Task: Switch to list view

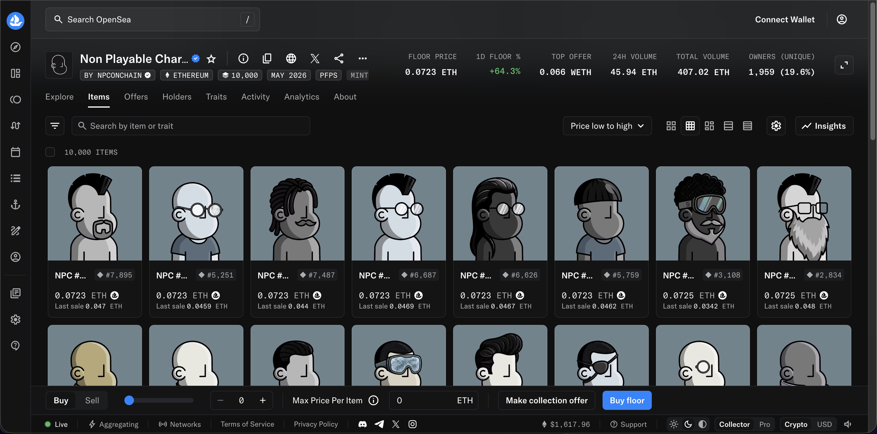Action: pyautogui.click(x=728, y=126)
